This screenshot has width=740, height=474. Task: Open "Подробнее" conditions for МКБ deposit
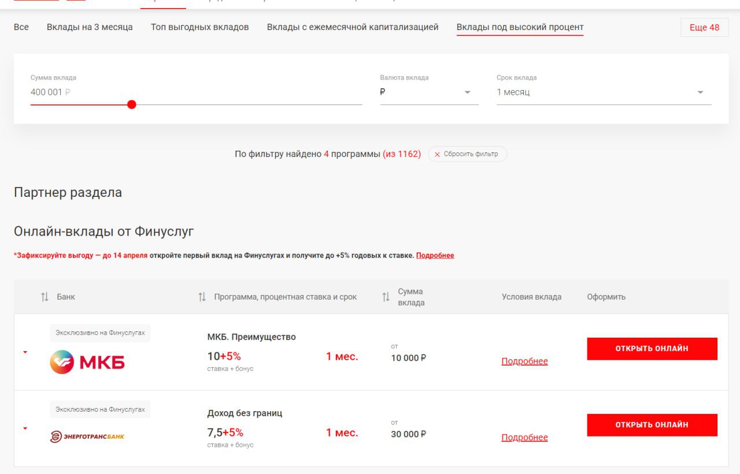click(524, 361)
